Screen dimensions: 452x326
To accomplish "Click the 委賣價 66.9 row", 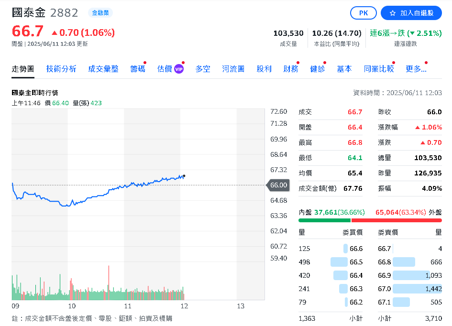I will 410,275.
